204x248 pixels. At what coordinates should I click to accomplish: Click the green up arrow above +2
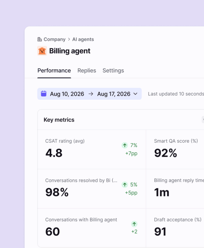(134, 224)
